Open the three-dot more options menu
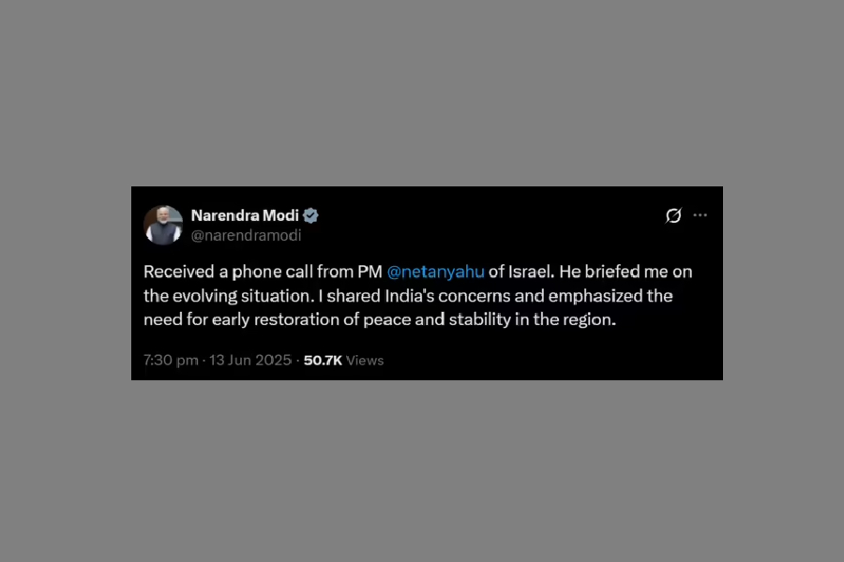844x562 pixels. [x=700, y=215]
